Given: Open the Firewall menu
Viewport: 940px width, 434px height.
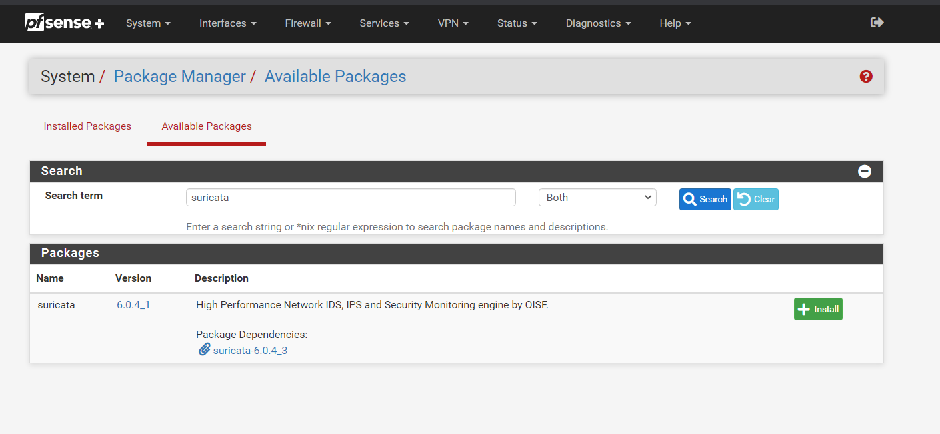Looking at the screenshot, I should [307, 23].
